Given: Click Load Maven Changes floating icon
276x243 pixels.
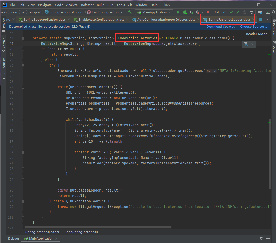Looking at the screenshot, I should pyautogui.click(x=246, y=44).
